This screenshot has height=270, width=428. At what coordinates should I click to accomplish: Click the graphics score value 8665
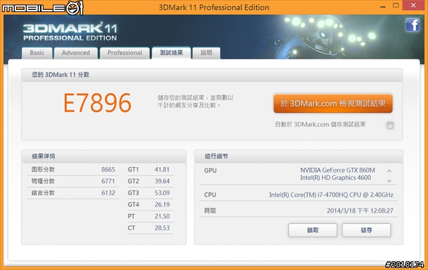point(108,170)
